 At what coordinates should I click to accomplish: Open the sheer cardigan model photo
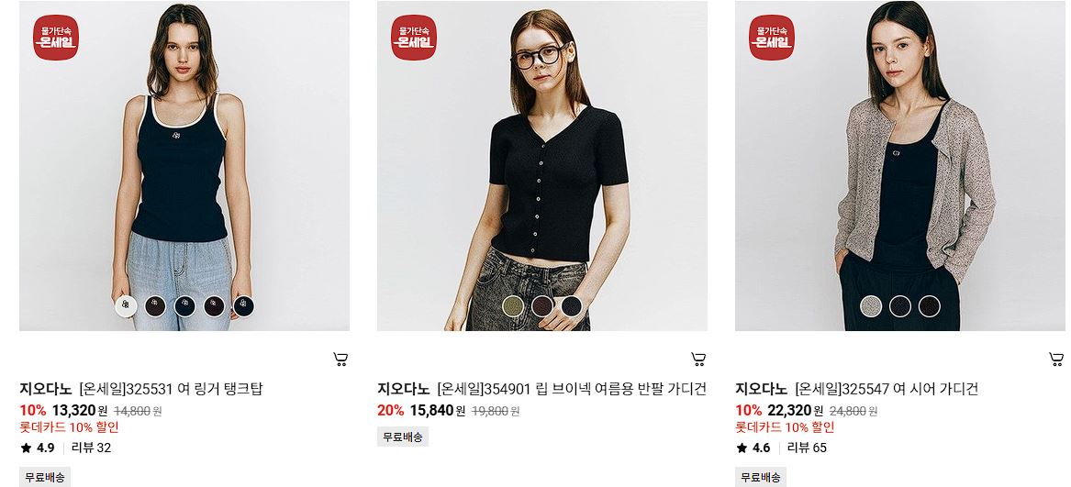[x=900, y=166]
